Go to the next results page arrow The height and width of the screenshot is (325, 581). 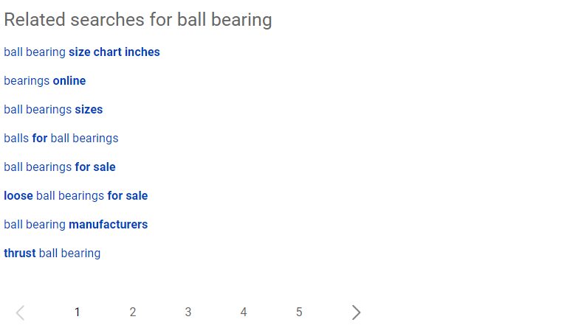pyautogui.click(x=357, y=312)
